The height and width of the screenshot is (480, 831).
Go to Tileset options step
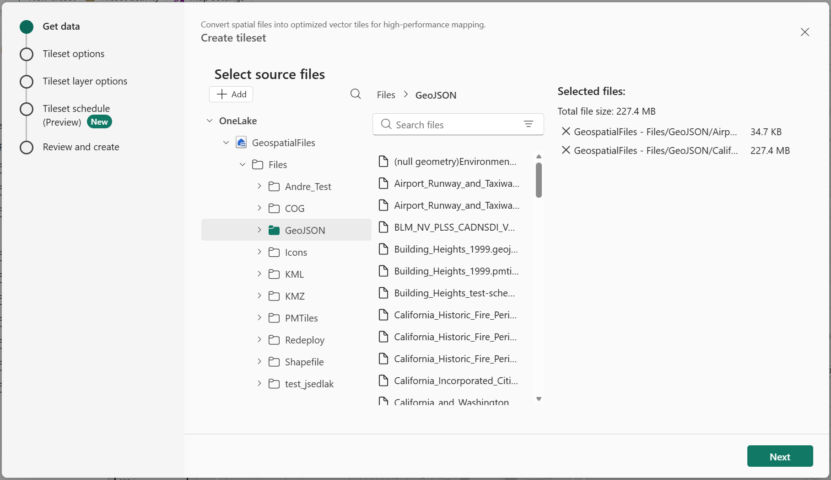point(74,54)
